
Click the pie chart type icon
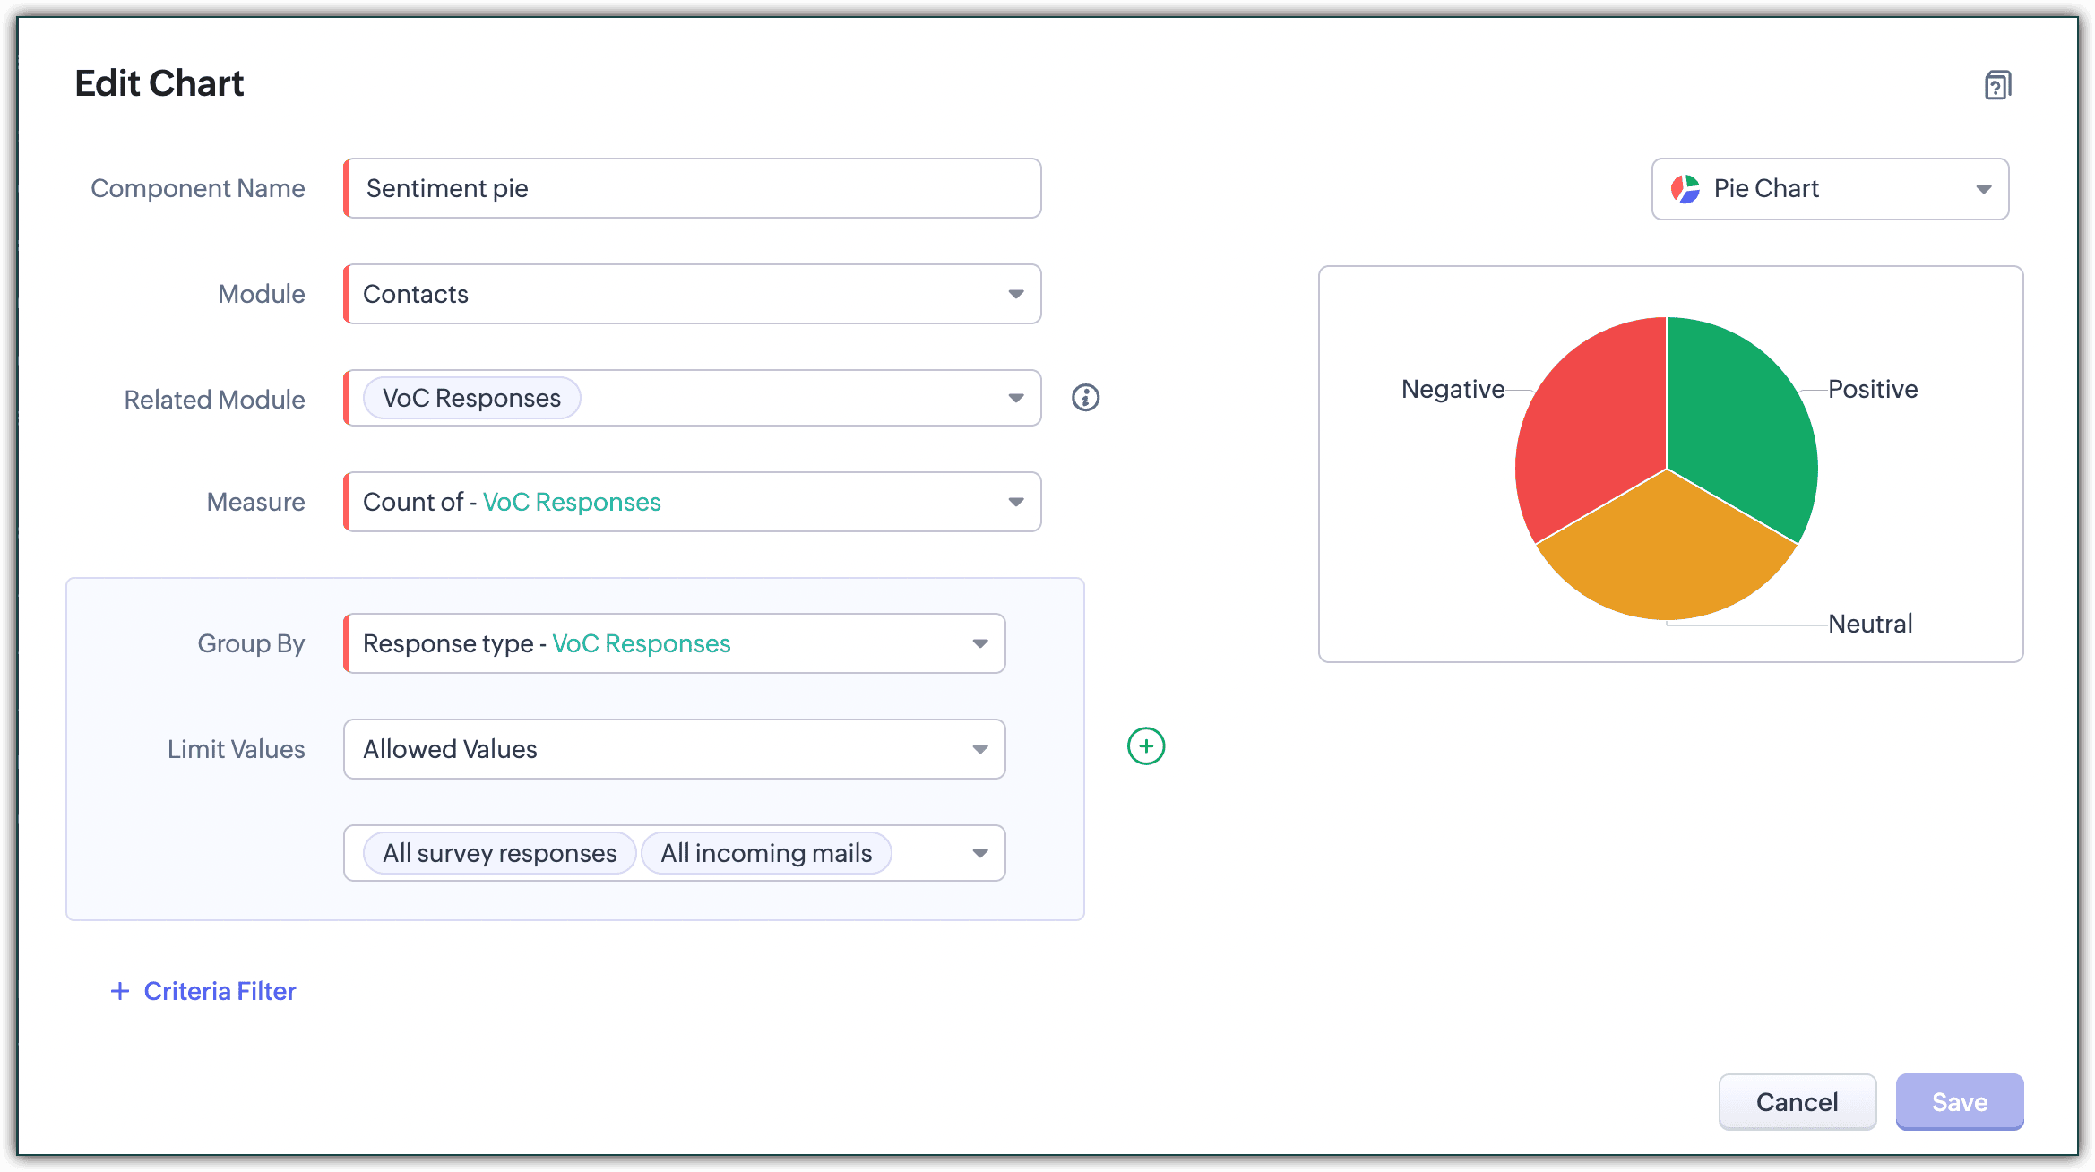click(x=1685, y=189)
